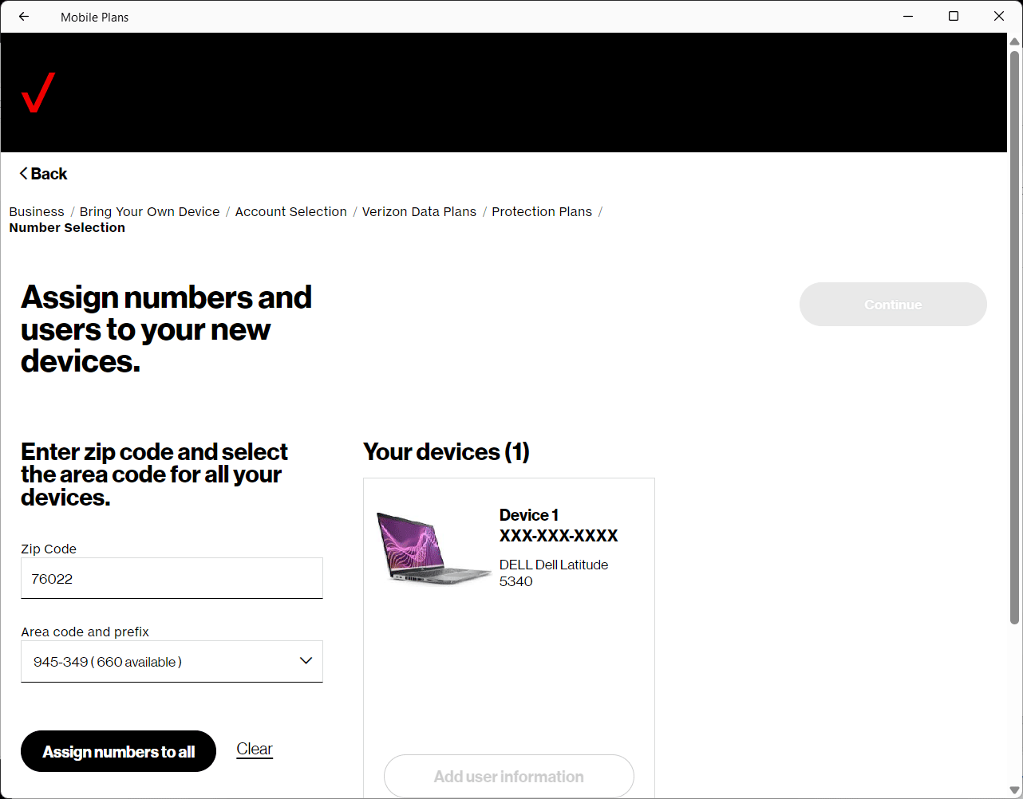The width and height of the screenshot is (1023, 799).
Task: Open Verizon Data Plans breadcrumb
Action: tap(419, 211)
